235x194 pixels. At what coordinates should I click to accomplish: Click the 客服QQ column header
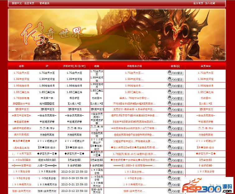click(175, 66)
